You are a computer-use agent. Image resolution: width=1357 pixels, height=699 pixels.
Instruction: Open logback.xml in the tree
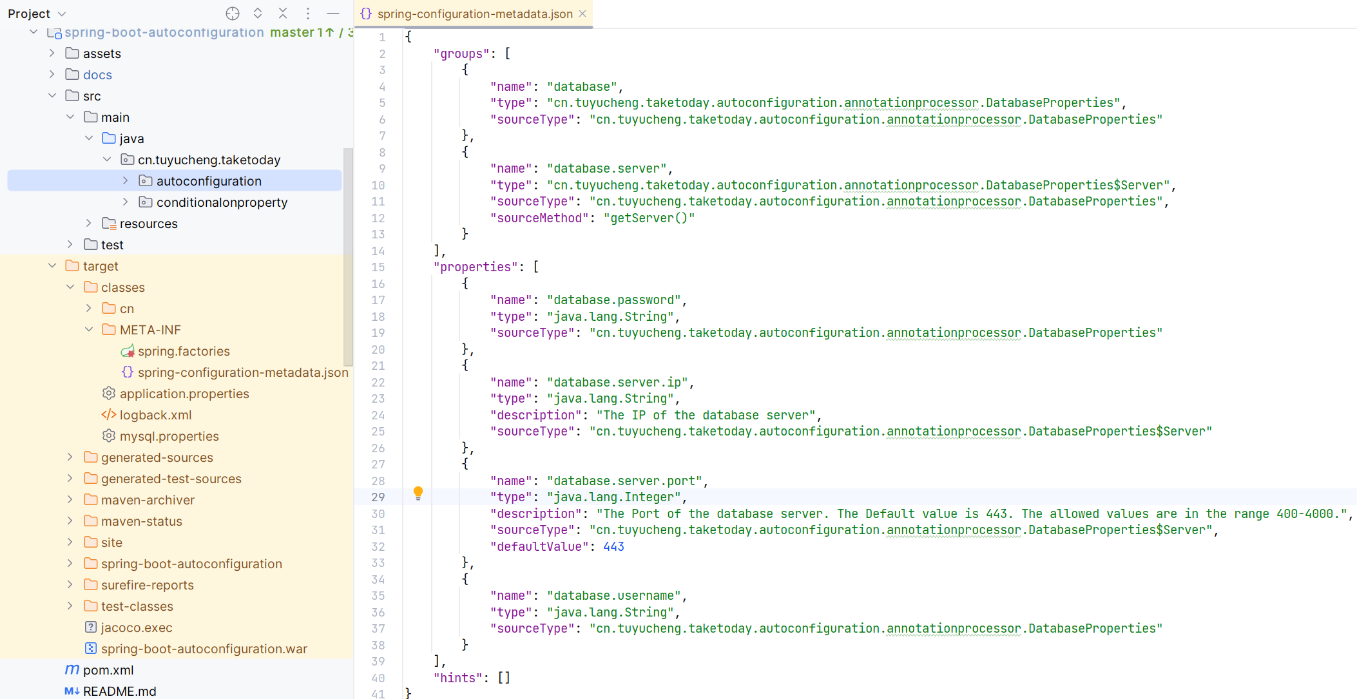(x=155, y=415)
